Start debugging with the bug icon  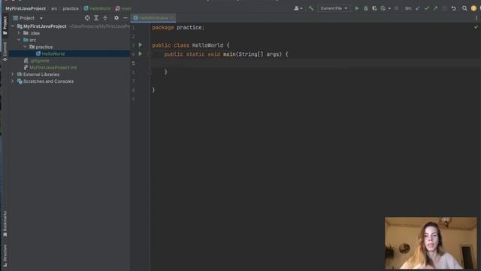point(366,8)
